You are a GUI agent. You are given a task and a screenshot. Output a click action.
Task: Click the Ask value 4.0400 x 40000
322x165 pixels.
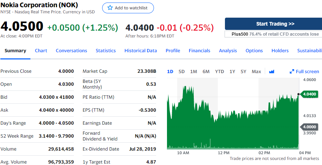tap(57, 110)
